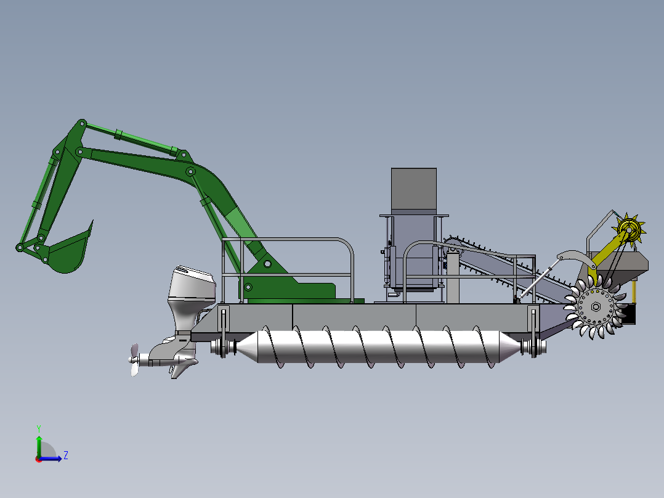Click the "Y" axis label

click(x=39, y=429)
